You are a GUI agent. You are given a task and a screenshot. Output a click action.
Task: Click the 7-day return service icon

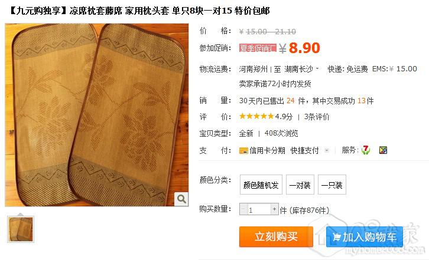pyautogui.click(x=366, y=150)
